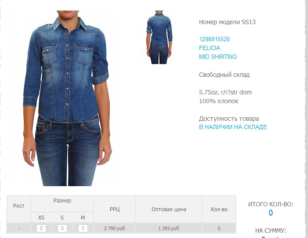Click the Номер модели SS13 text
Screen dimensions: 308x238
(x=227, y=22)
